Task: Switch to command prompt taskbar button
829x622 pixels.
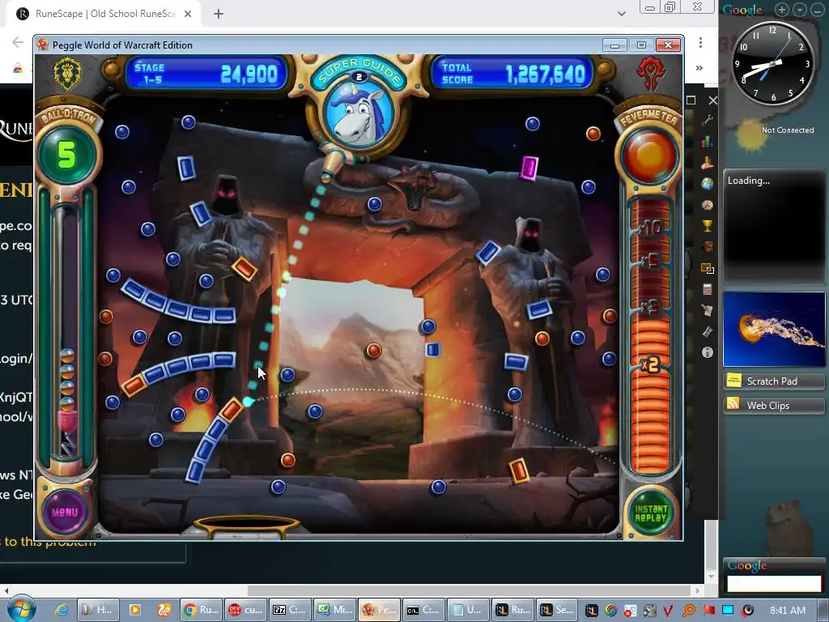Action: [x=423, y=610]
